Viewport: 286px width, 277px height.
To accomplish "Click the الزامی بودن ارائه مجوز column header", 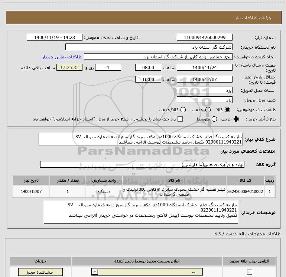I will 249,261.
